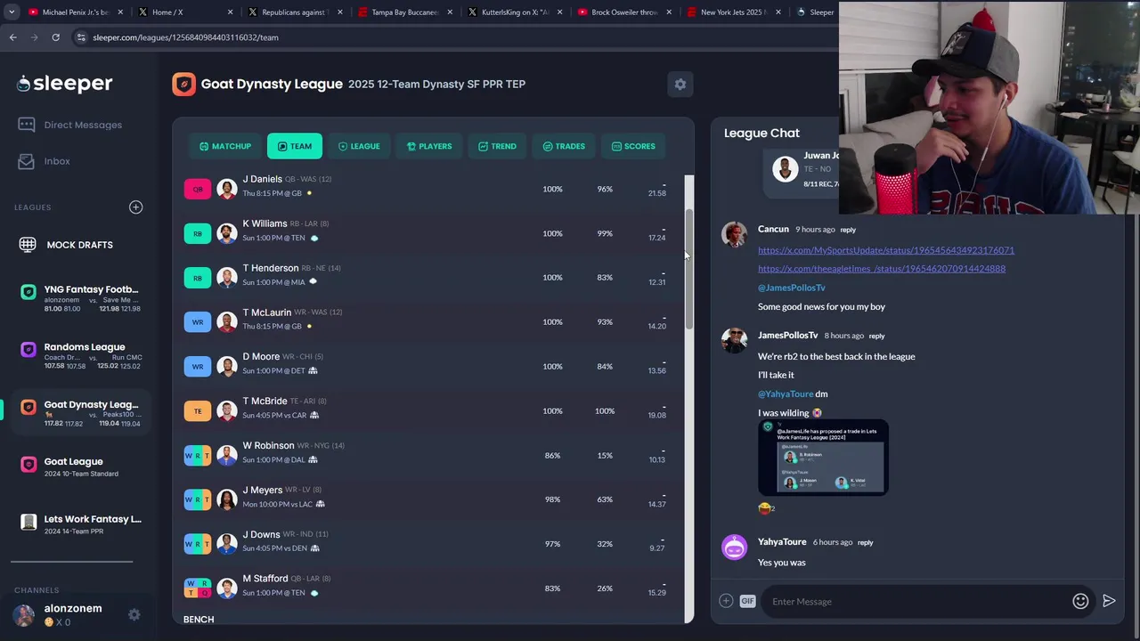This screenshot has width=1140, height=641.
Task: Open Mock Drafts in the sidebar
Action: tap(67, 245)
